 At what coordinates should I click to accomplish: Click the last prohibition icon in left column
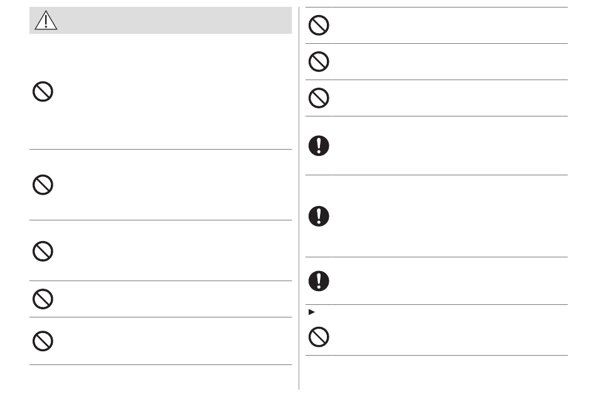[43, 341]
